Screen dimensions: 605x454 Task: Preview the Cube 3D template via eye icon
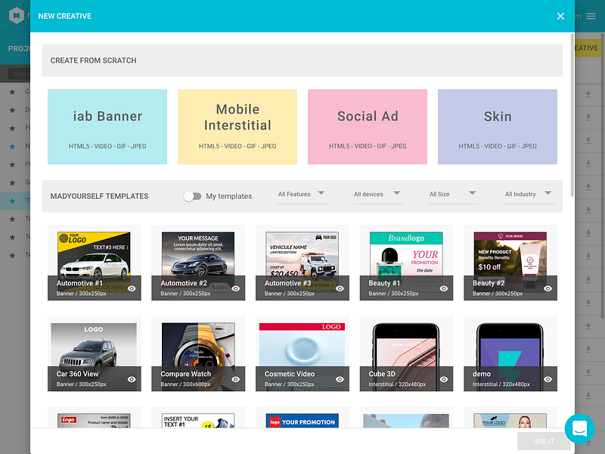pyautogui.click(x=444, y=379)
